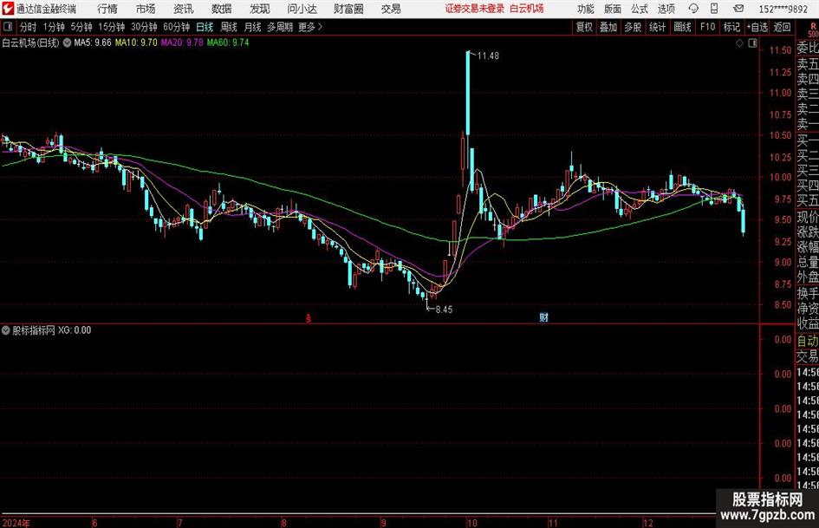Click the MA5: 9.66 indicator value
The height and width of the screenshot is (528, 819).
click(93, 42)
